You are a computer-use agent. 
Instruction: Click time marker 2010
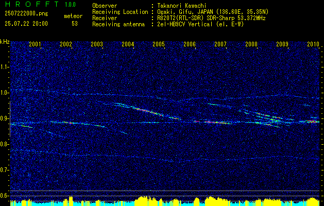click(313, 44)
